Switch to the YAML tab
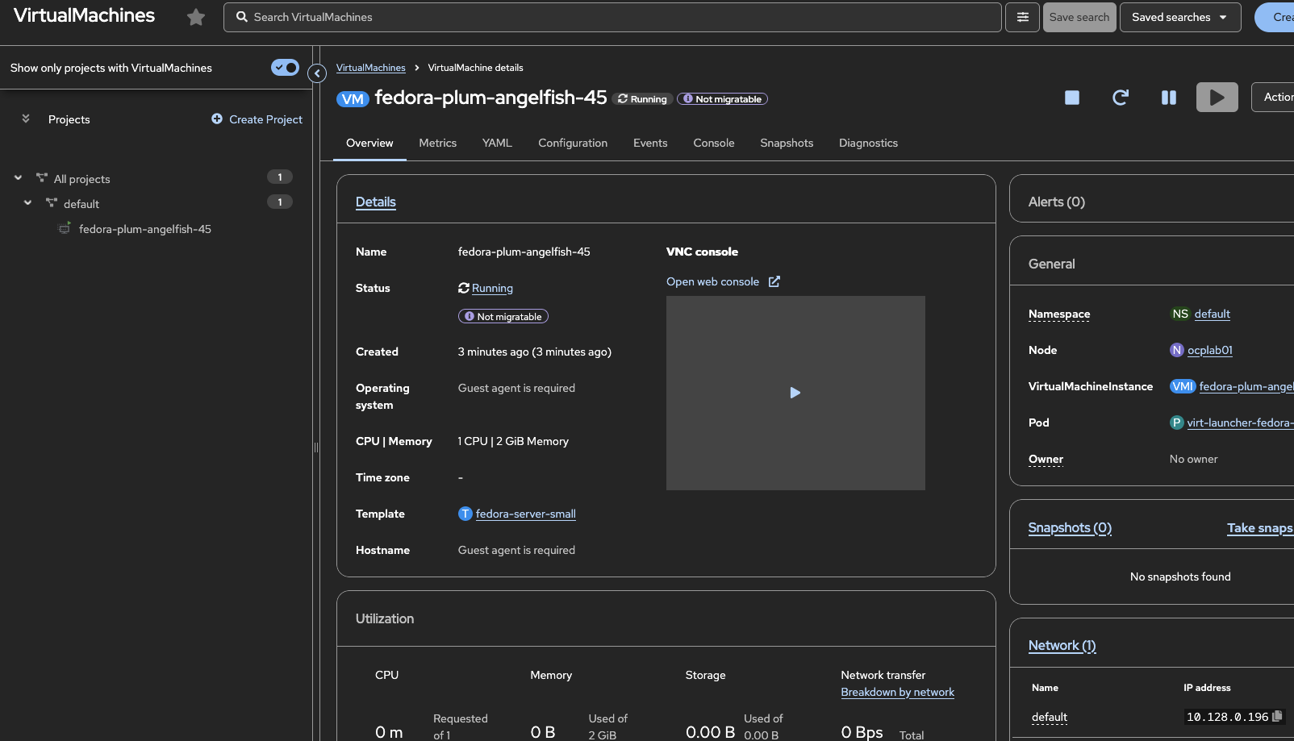The image size is (1294, 741). [x=497, y=143]
